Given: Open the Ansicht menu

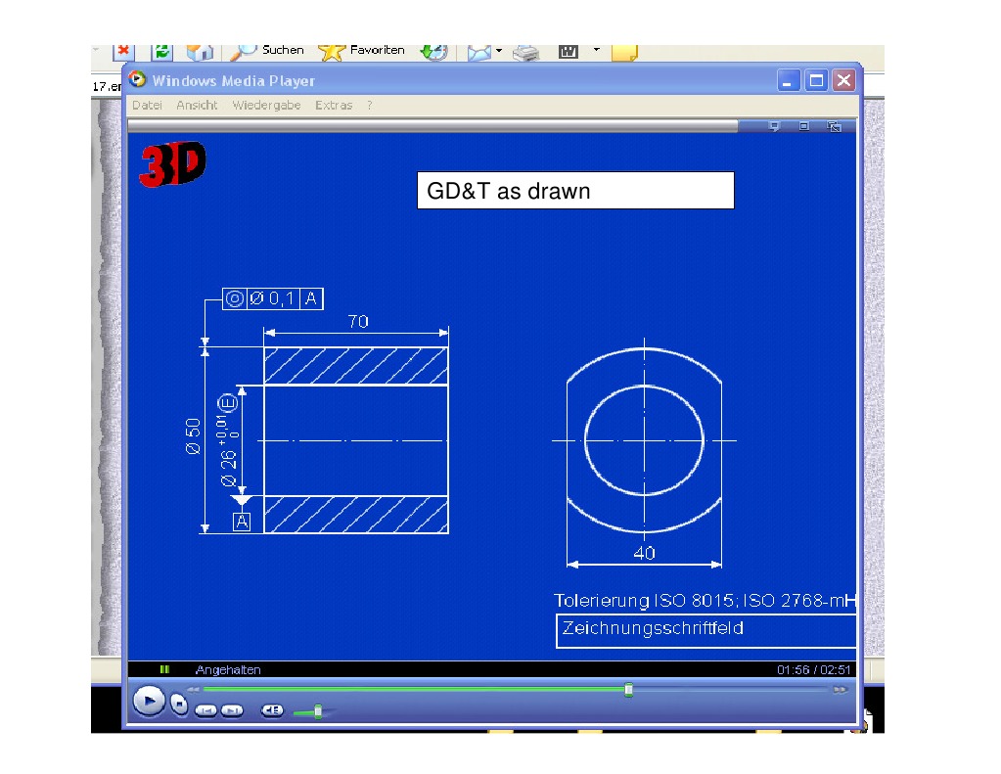Looking at the screenshot, I should click(197, 105).
